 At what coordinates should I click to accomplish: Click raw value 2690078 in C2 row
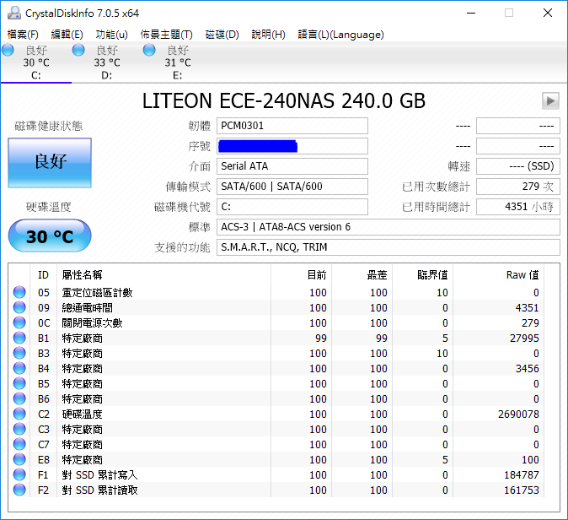[x=519, y=414]
